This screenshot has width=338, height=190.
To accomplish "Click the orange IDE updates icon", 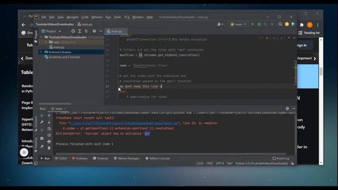I will click(287, 24).
